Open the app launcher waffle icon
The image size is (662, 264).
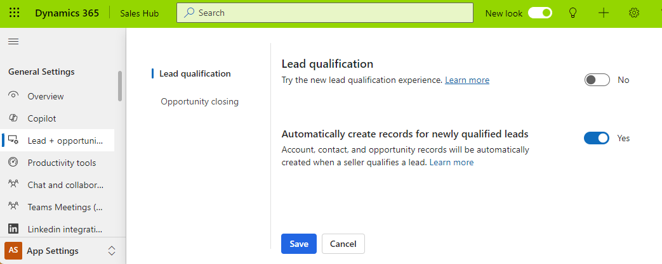pos(14,13)
